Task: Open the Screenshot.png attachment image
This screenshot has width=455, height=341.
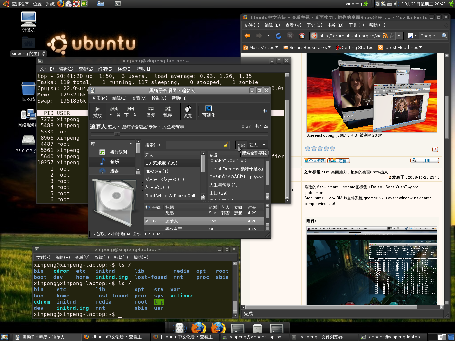Action: coord(371,93)
